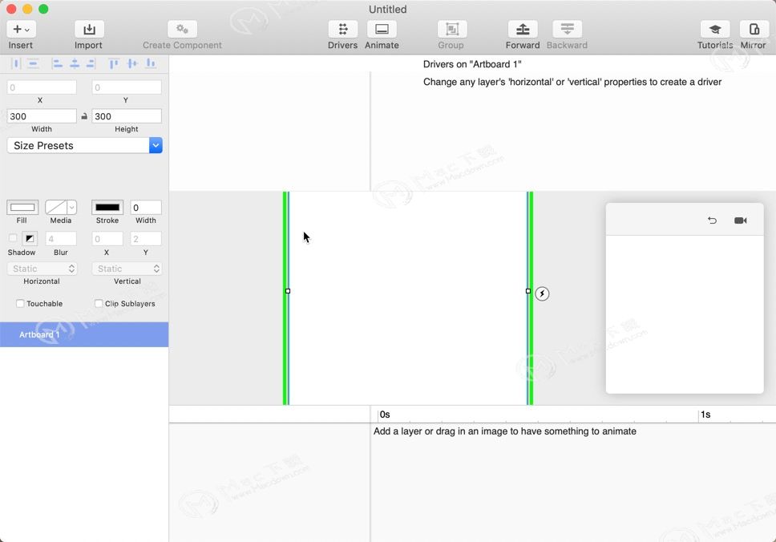Viewport: 776px width, 542px height.
Task: Align layers to right edge icon
Action: click(91, 63)
